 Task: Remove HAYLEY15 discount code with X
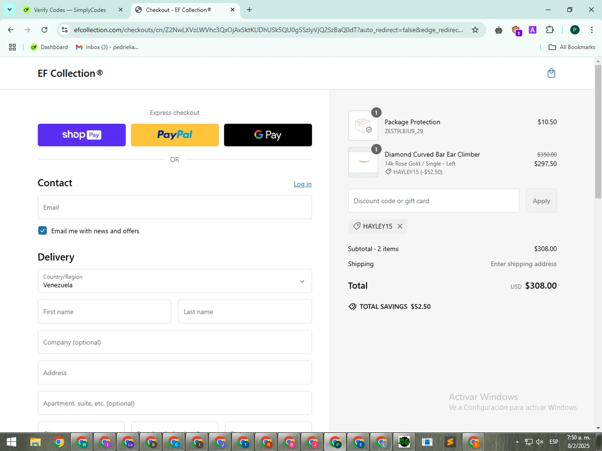[x=400, y=226]
